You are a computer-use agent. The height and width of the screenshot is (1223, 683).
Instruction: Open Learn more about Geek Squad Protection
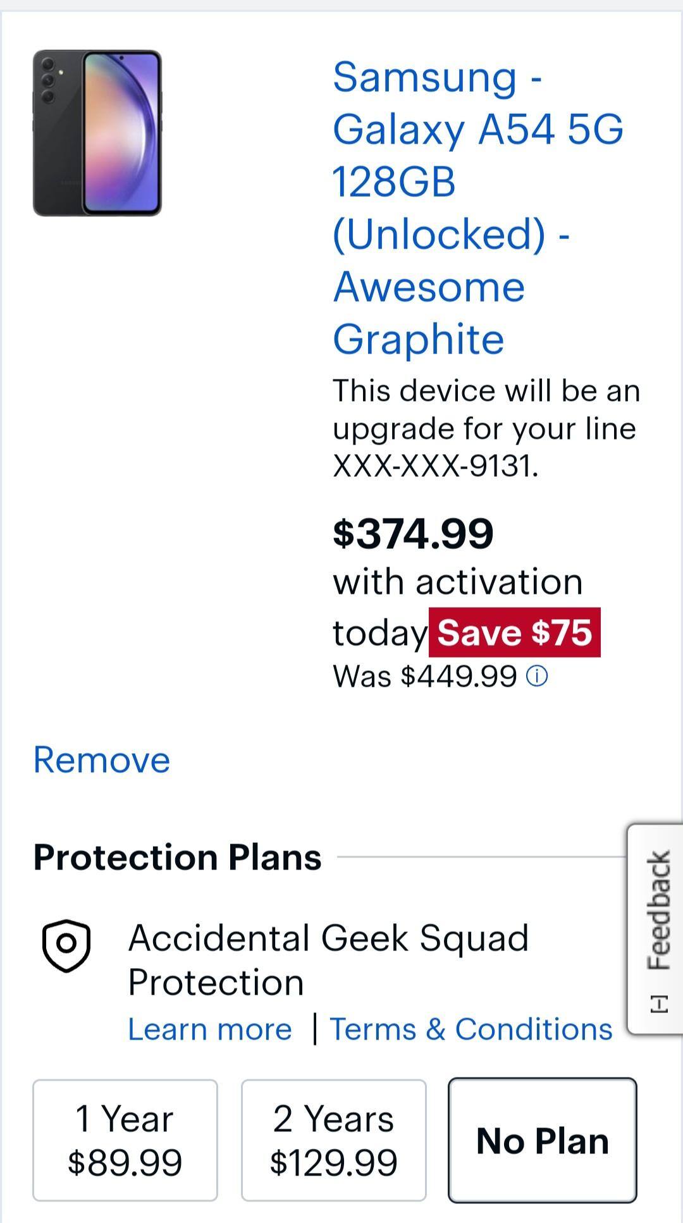click(210, 1029)
